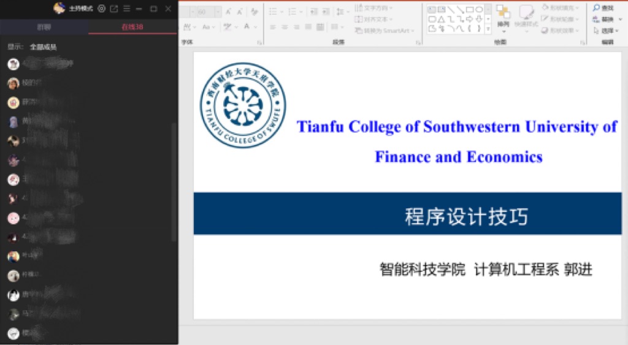Image resolution: width=628 pixels, height=345 pixels.
Task: Distributed alignment icon
Action: click(x=320, y=27)
